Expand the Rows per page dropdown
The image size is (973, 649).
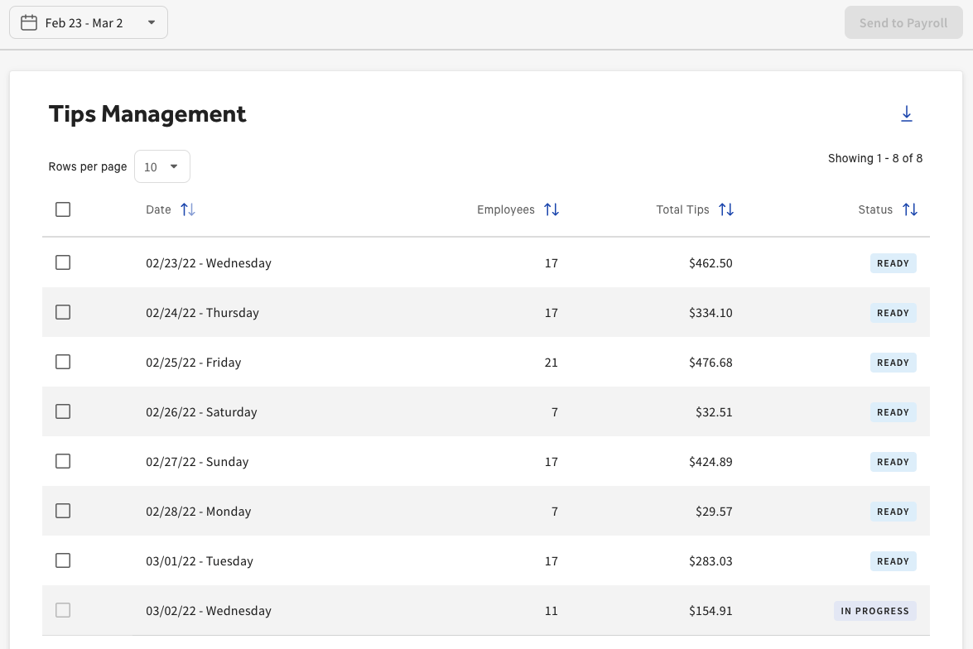[x=162, y=166]
